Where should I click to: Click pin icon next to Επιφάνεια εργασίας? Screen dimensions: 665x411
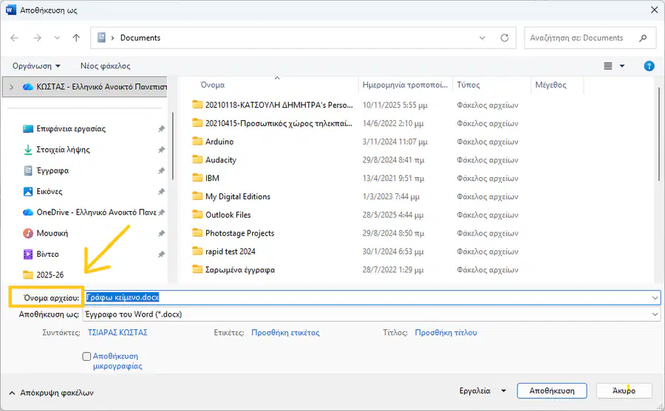161,129
